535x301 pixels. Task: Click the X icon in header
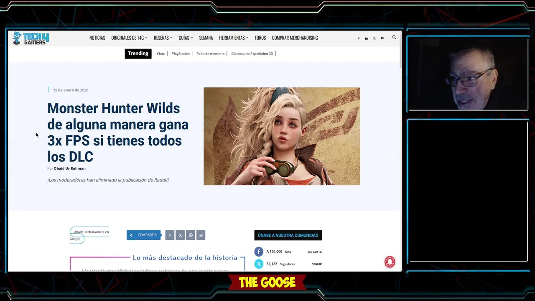tap(374, 38)
